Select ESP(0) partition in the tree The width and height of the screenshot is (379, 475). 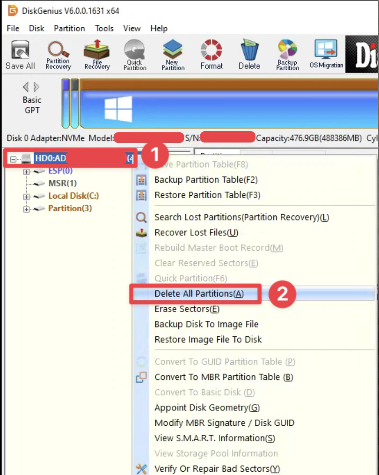pos(60,171)
